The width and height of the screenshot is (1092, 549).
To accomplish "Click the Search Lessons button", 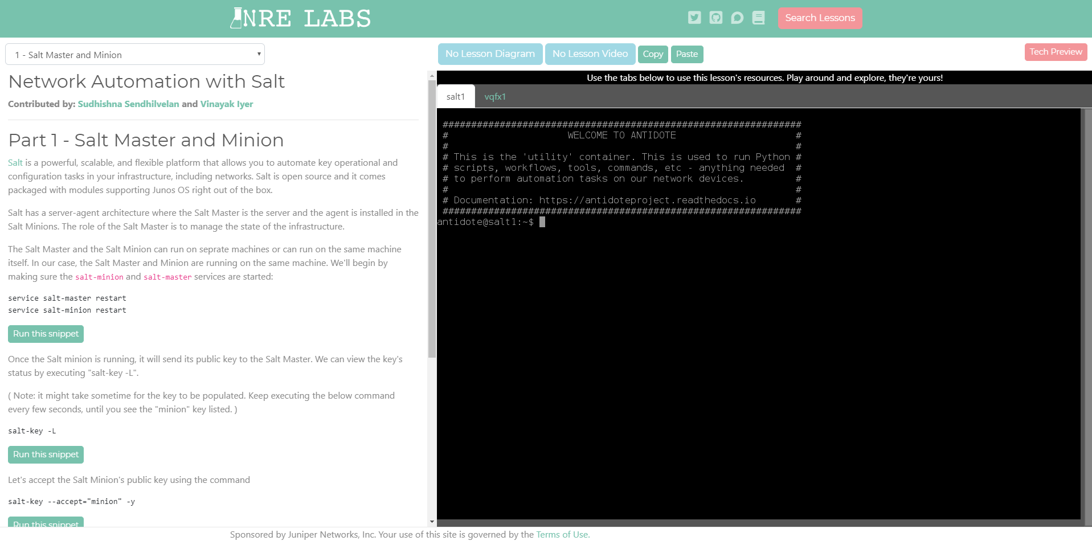I will (x=820, y=18).
